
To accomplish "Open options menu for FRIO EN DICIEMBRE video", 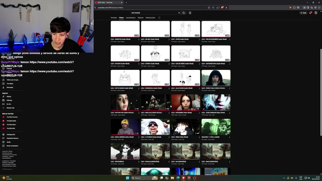I will pyautogui.click(x=229, y=39).
